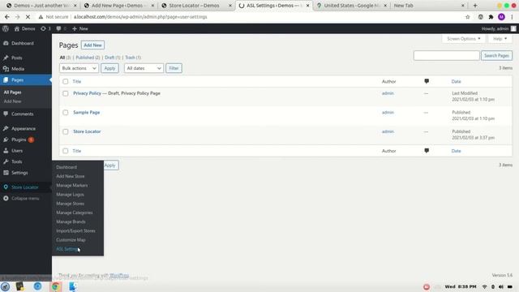Open the Sample Page link

(x=87, y=113)
